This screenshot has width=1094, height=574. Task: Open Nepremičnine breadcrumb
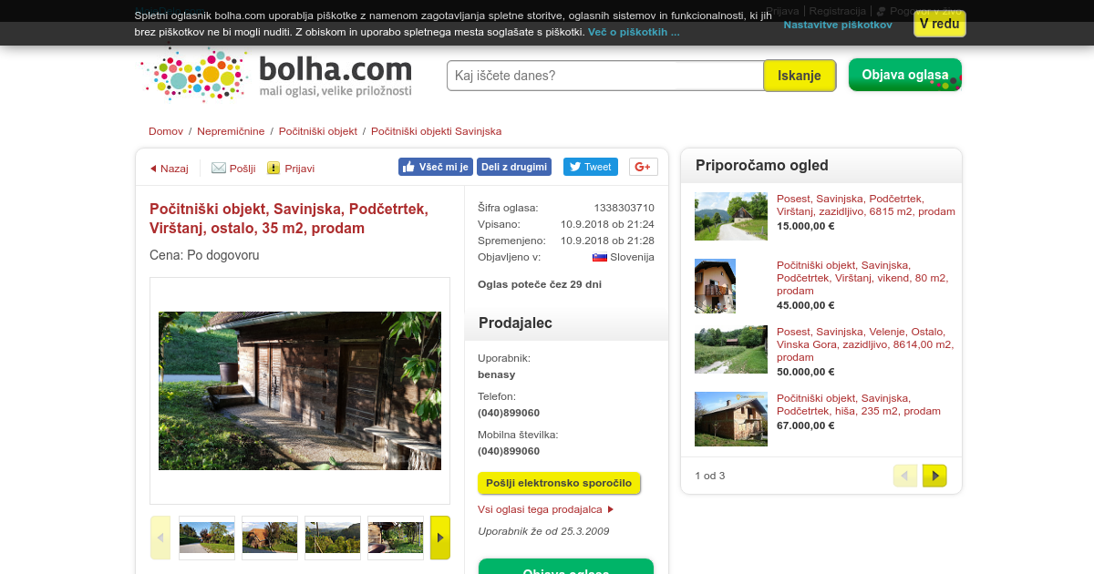(231, 131)
